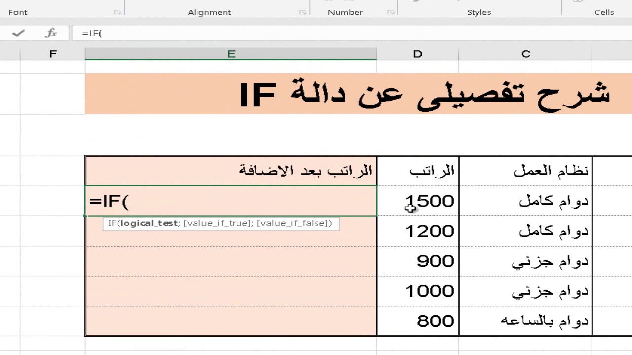Click [value_if_true] argument in the tooltip
Viewport: 632px width, 355px height.
pyautogui.click(x=217, y=223)
